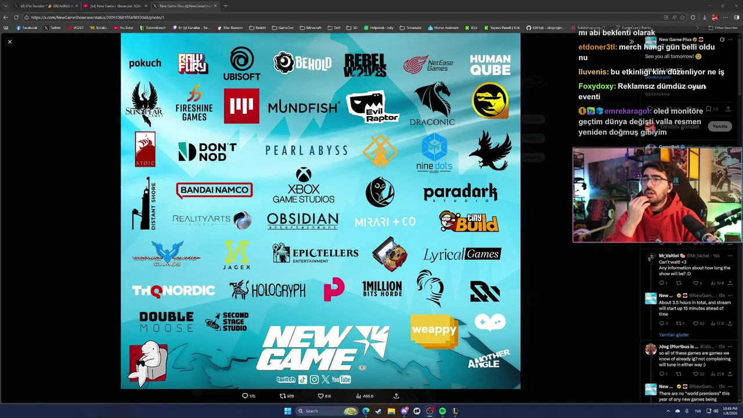Screen dimensions: 743x418
Task: Open more options on Jdog's reply
Action: pyautogui.click(x=730, y=347)
